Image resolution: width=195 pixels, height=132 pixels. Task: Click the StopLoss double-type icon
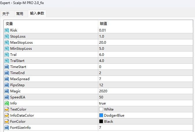point(7,36)
